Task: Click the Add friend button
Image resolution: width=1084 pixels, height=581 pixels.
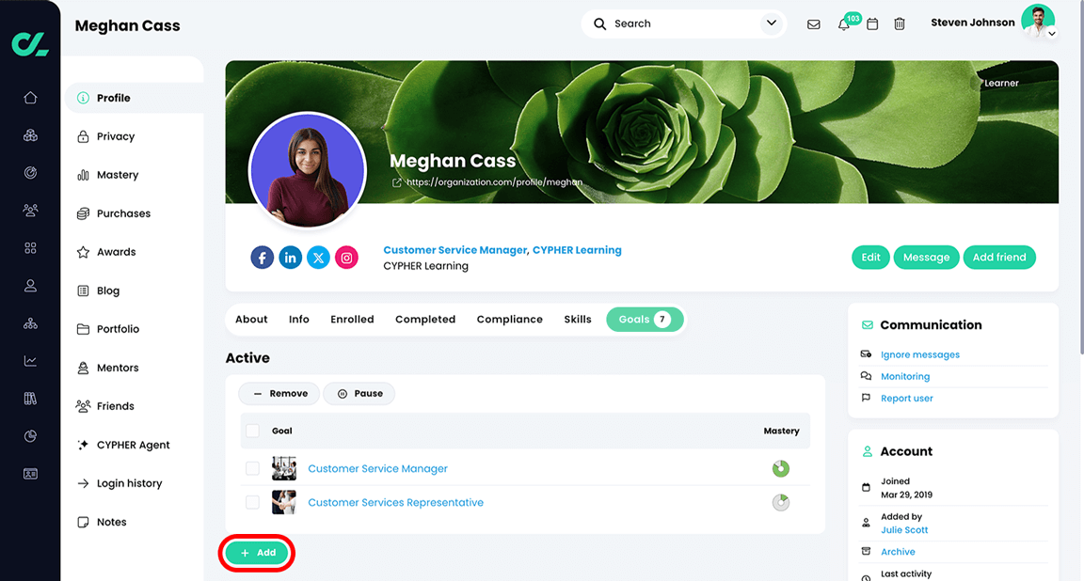Action: [999, 257]
